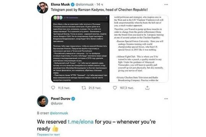Expand the 2 778 Comments chevron in screenshot
The height and width of the screenshot is (137, 206).
coord(106,18)
